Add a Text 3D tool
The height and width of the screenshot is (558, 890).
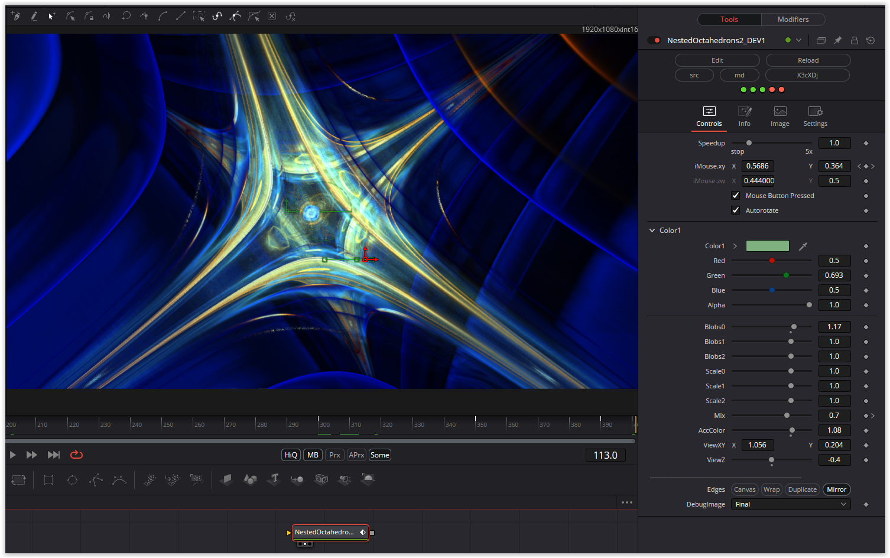click(274, 479)
